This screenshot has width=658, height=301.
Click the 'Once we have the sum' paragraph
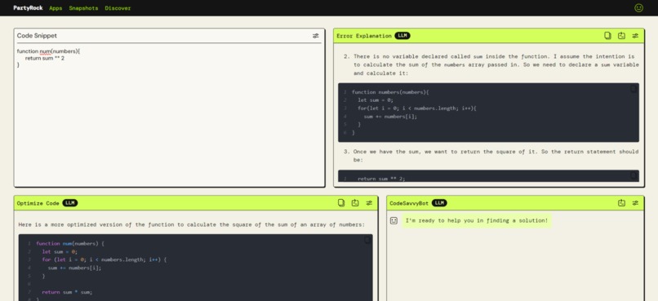496,156
